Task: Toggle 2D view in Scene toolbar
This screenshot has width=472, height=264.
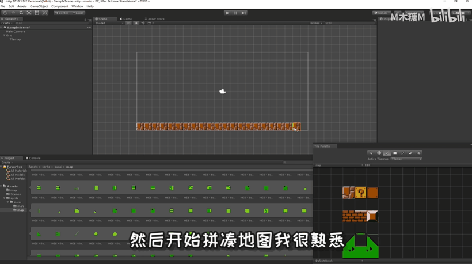Action: tap(128, 23)
